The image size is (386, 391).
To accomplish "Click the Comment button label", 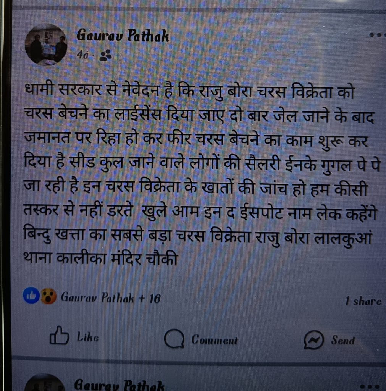I will (215, 340).
